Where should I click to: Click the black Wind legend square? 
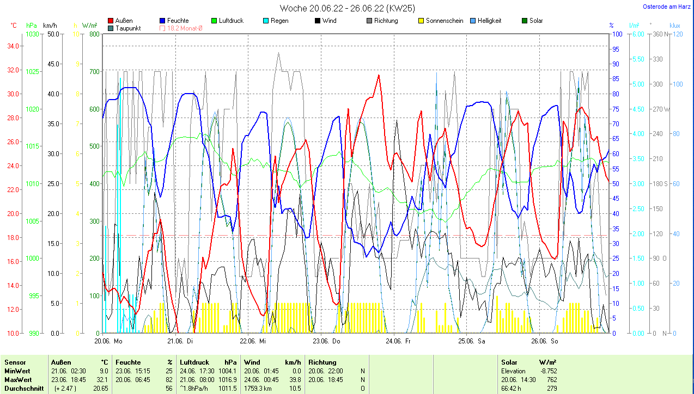(x=318, y=21)
